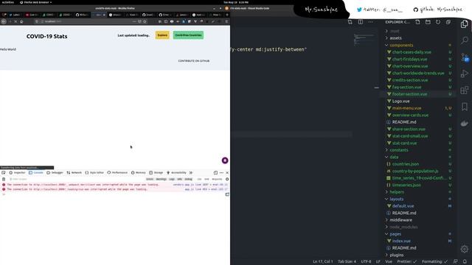Expand the constants folder
The image size is (472, 265).
pyautogui.click(x=399, y=150)
